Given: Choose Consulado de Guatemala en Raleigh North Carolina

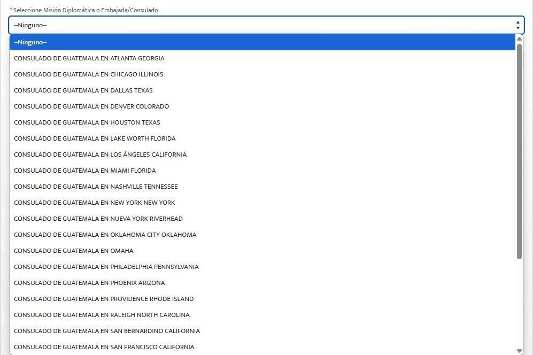Looking at the screenshot, I should [262, 314].
